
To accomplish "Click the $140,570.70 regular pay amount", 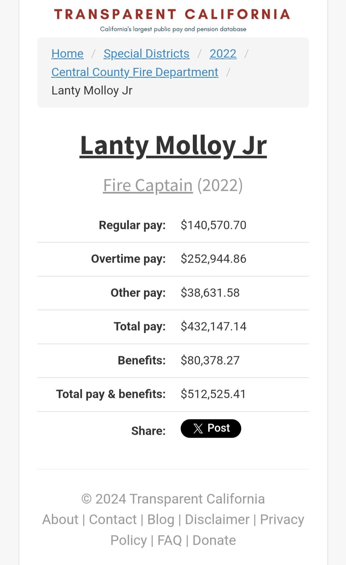I will 213,225.
